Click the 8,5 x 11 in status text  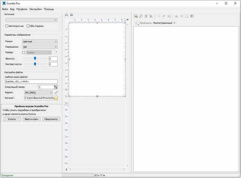(100, 175)
